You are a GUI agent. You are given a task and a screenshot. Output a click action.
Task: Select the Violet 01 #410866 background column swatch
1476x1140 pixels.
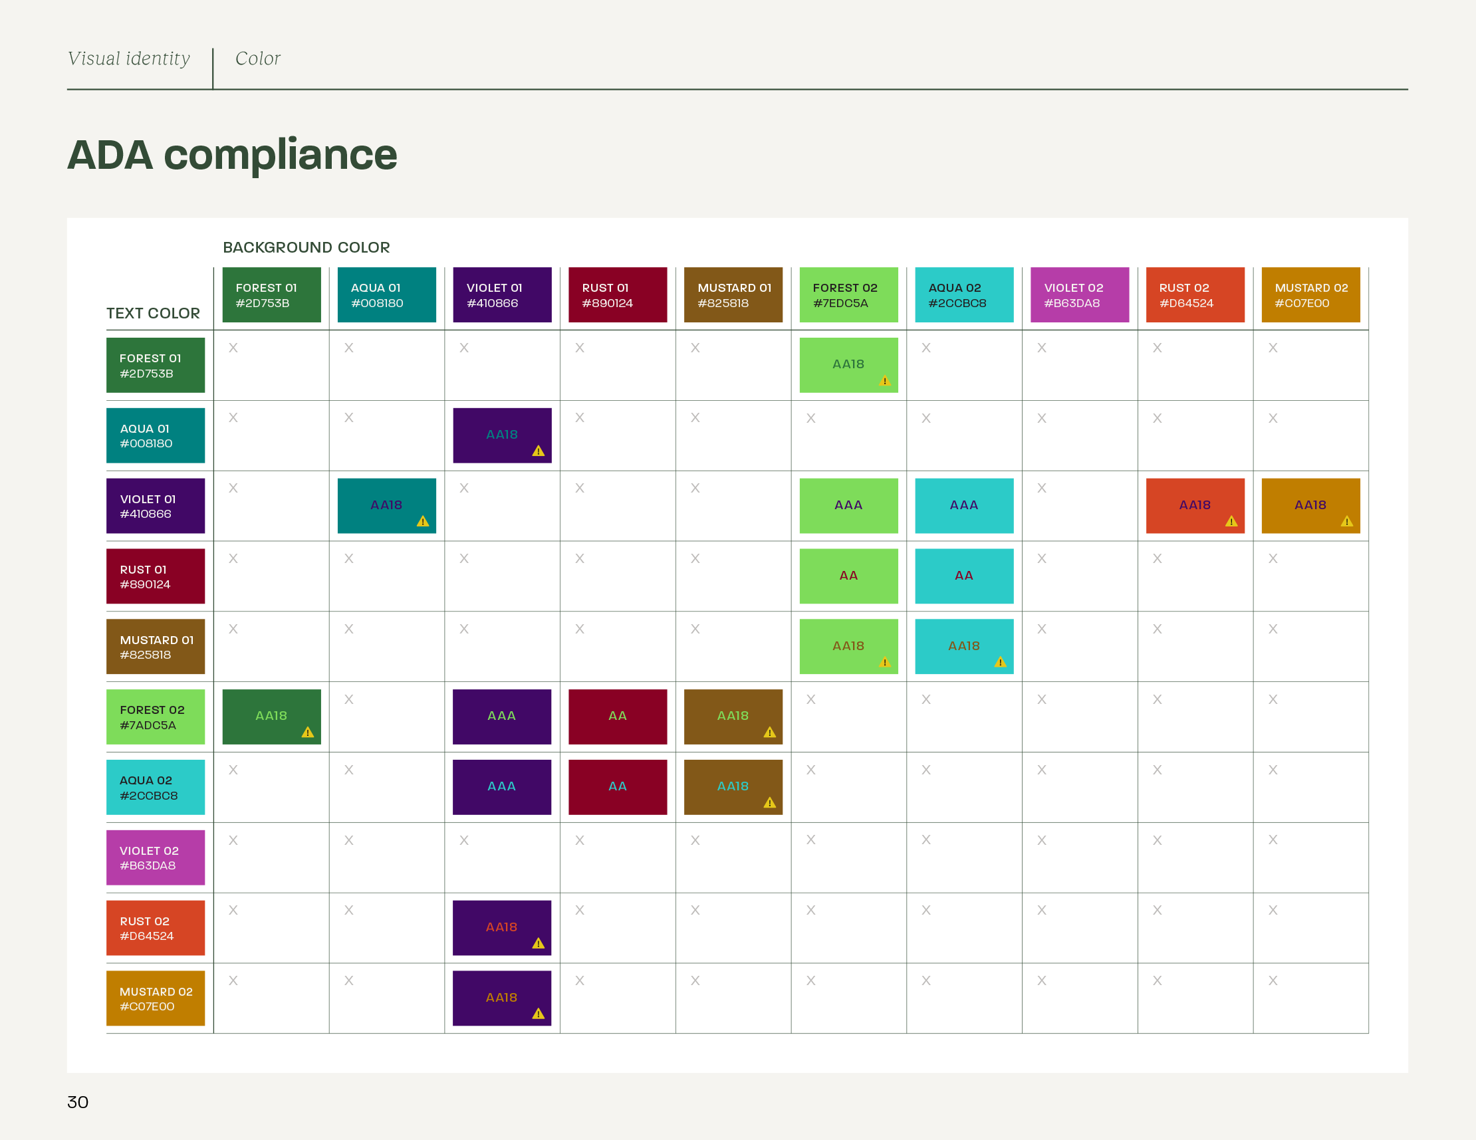coord(502,294)
